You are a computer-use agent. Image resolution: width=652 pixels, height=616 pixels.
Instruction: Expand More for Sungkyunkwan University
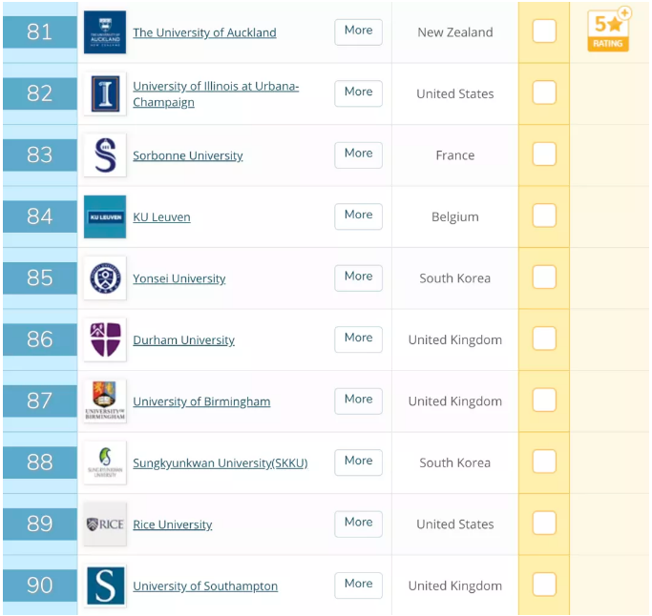pyautogui.click(x=358, y=462)
